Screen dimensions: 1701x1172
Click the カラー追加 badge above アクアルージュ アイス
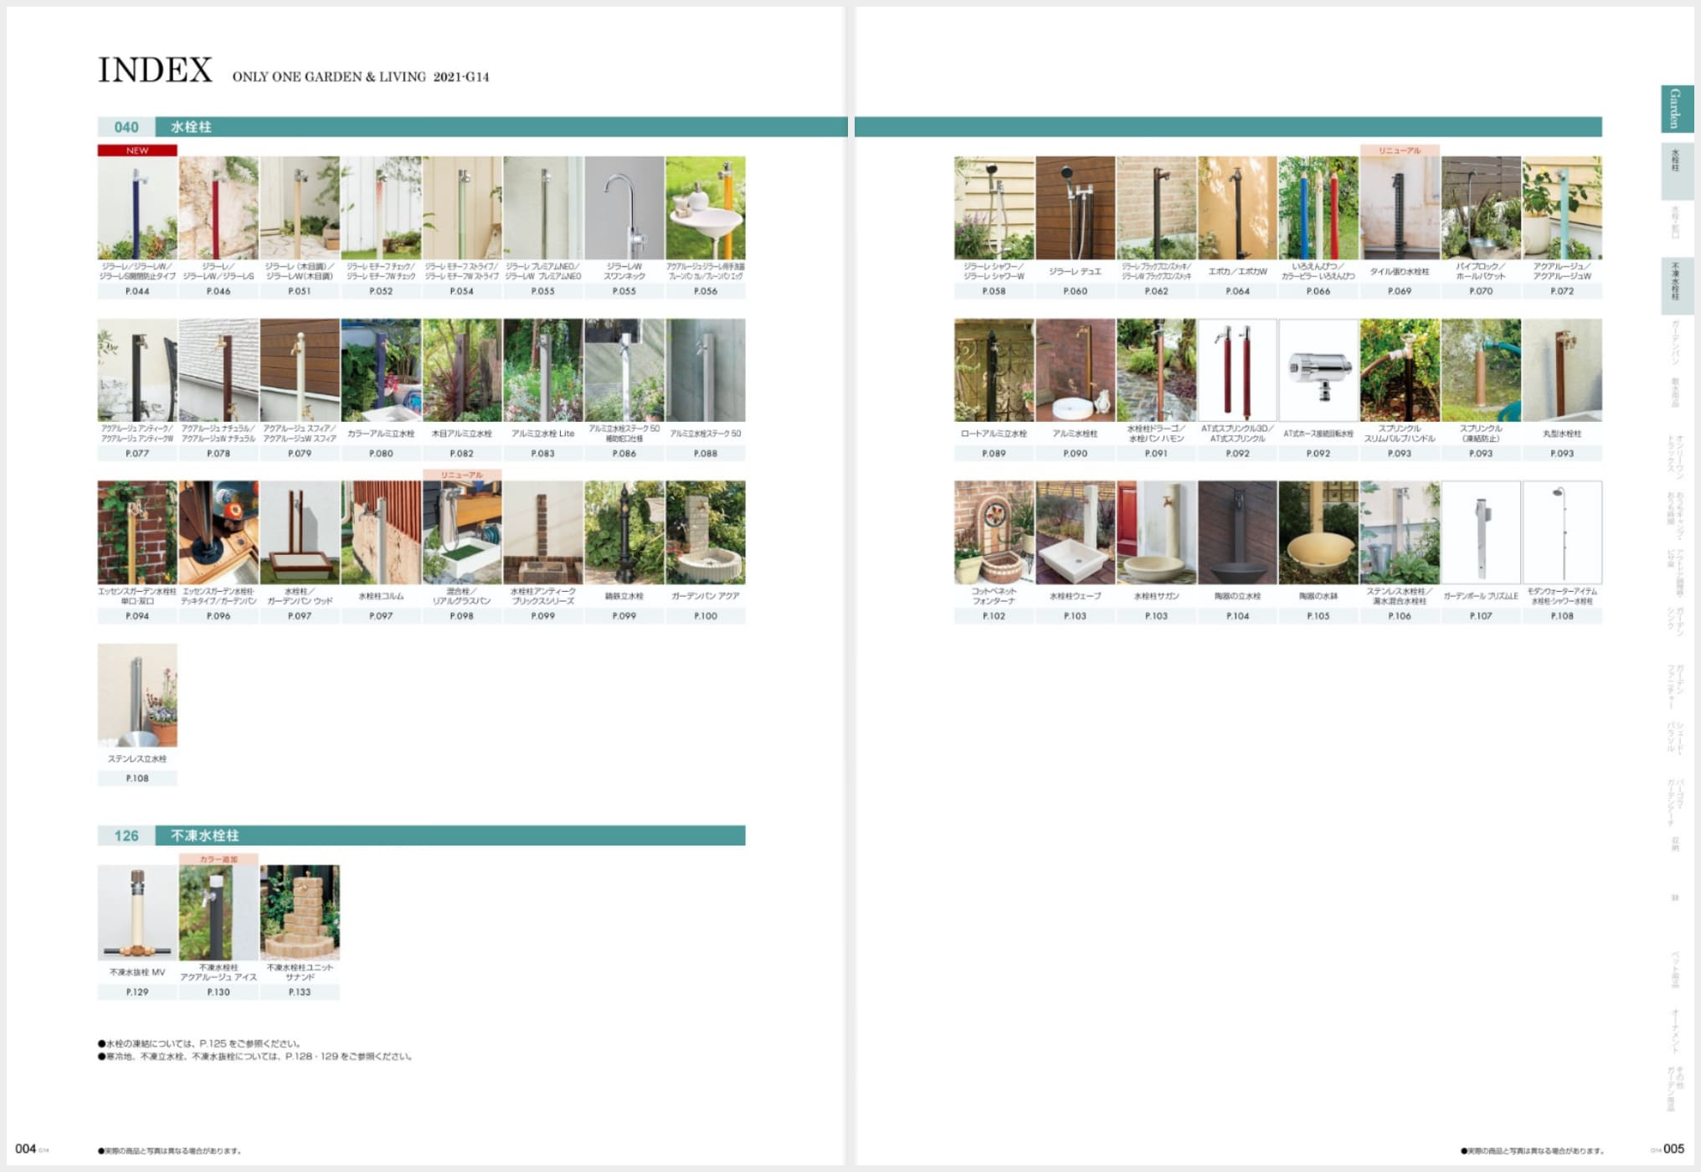coord(218,860)
